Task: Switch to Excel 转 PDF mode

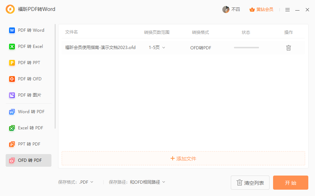Action: [x=29, y=128]
